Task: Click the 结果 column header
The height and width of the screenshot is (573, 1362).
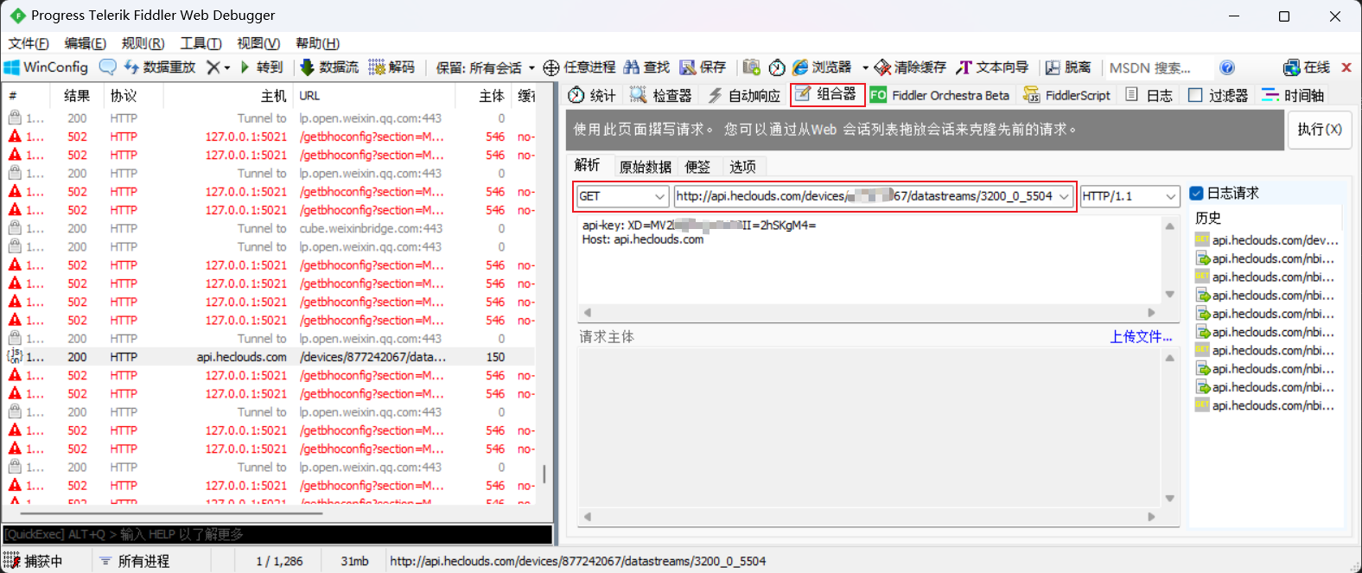Action: 77,96
